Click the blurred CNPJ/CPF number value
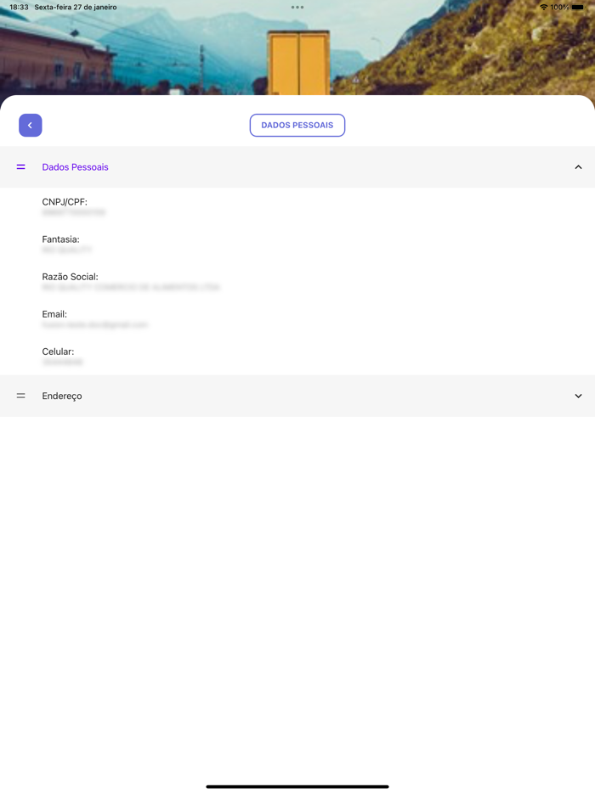The image size is (595, 793). click(x=73, y=212)
